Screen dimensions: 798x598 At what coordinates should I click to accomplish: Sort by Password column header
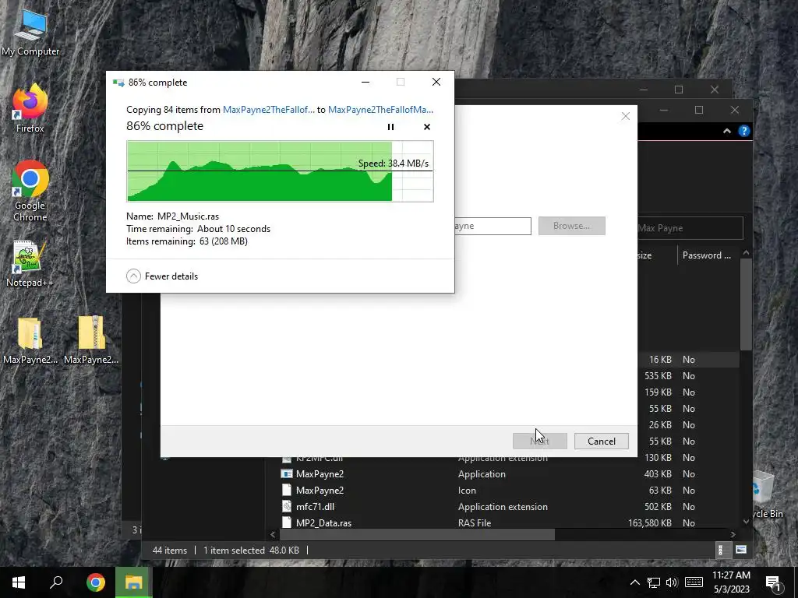pyautogui.click(x=707, y=255)
